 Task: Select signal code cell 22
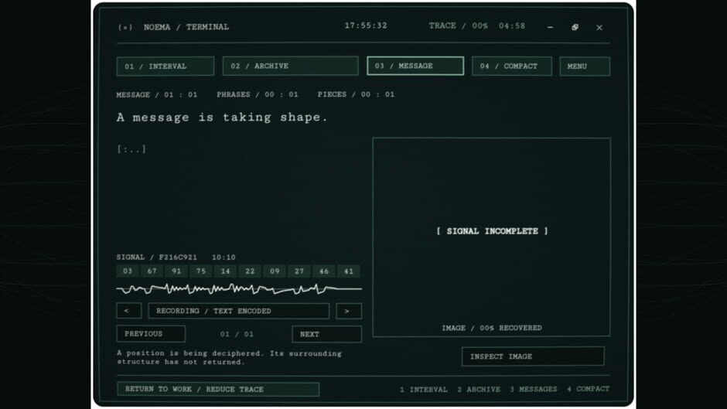pyautogui.click(x=250, y=271)
